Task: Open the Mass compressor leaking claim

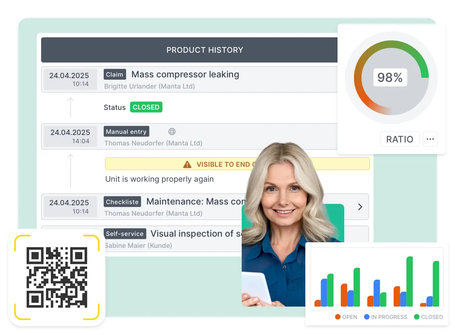Action: pos(185,74)
